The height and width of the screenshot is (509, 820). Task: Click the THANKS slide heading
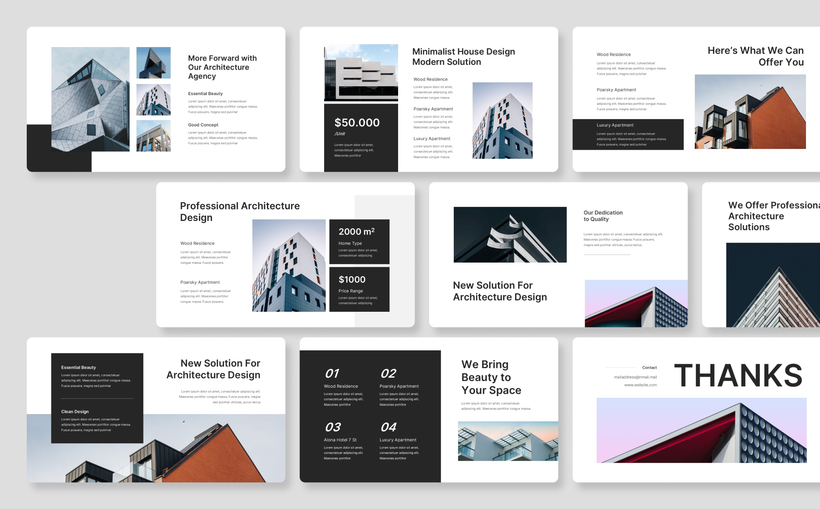coord(738,376)
